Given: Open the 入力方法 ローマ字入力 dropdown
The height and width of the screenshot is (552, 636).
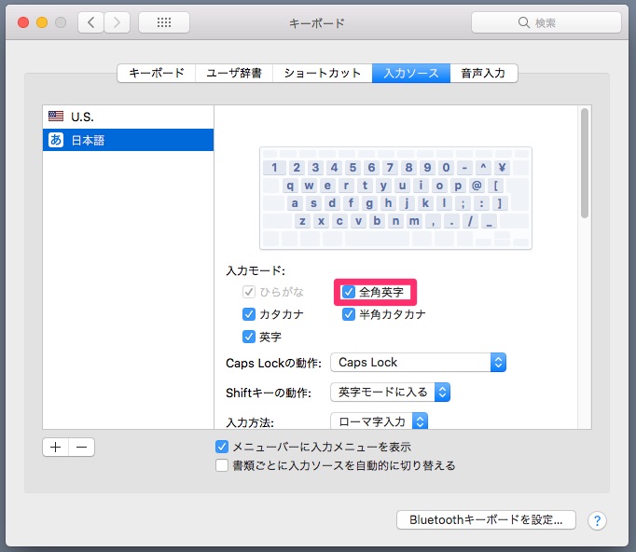Looking at the screenshot, I should [x=379, y=422].
